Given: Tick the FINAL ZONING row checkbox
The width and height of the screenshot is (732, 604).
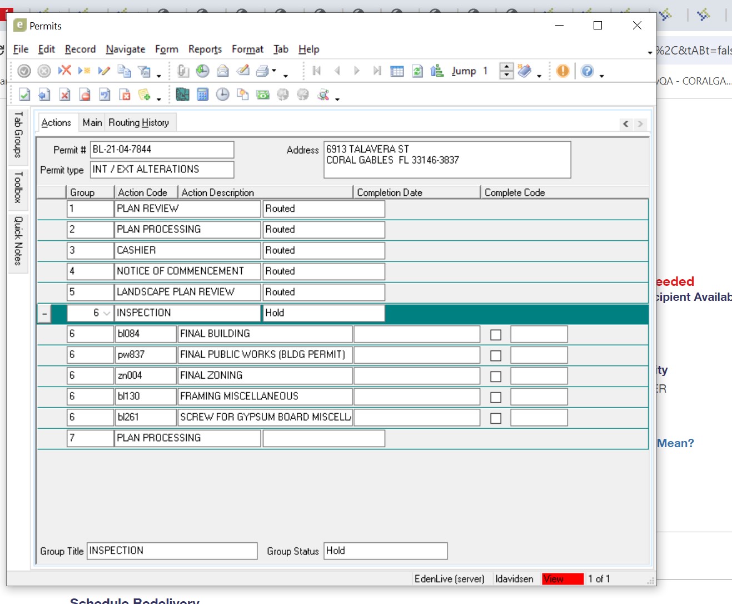Looking at the screenshot, I should tap(496, 377).
